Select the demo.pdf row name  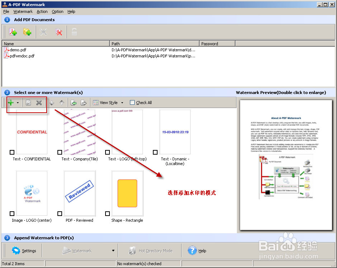(x=18, y=50)
